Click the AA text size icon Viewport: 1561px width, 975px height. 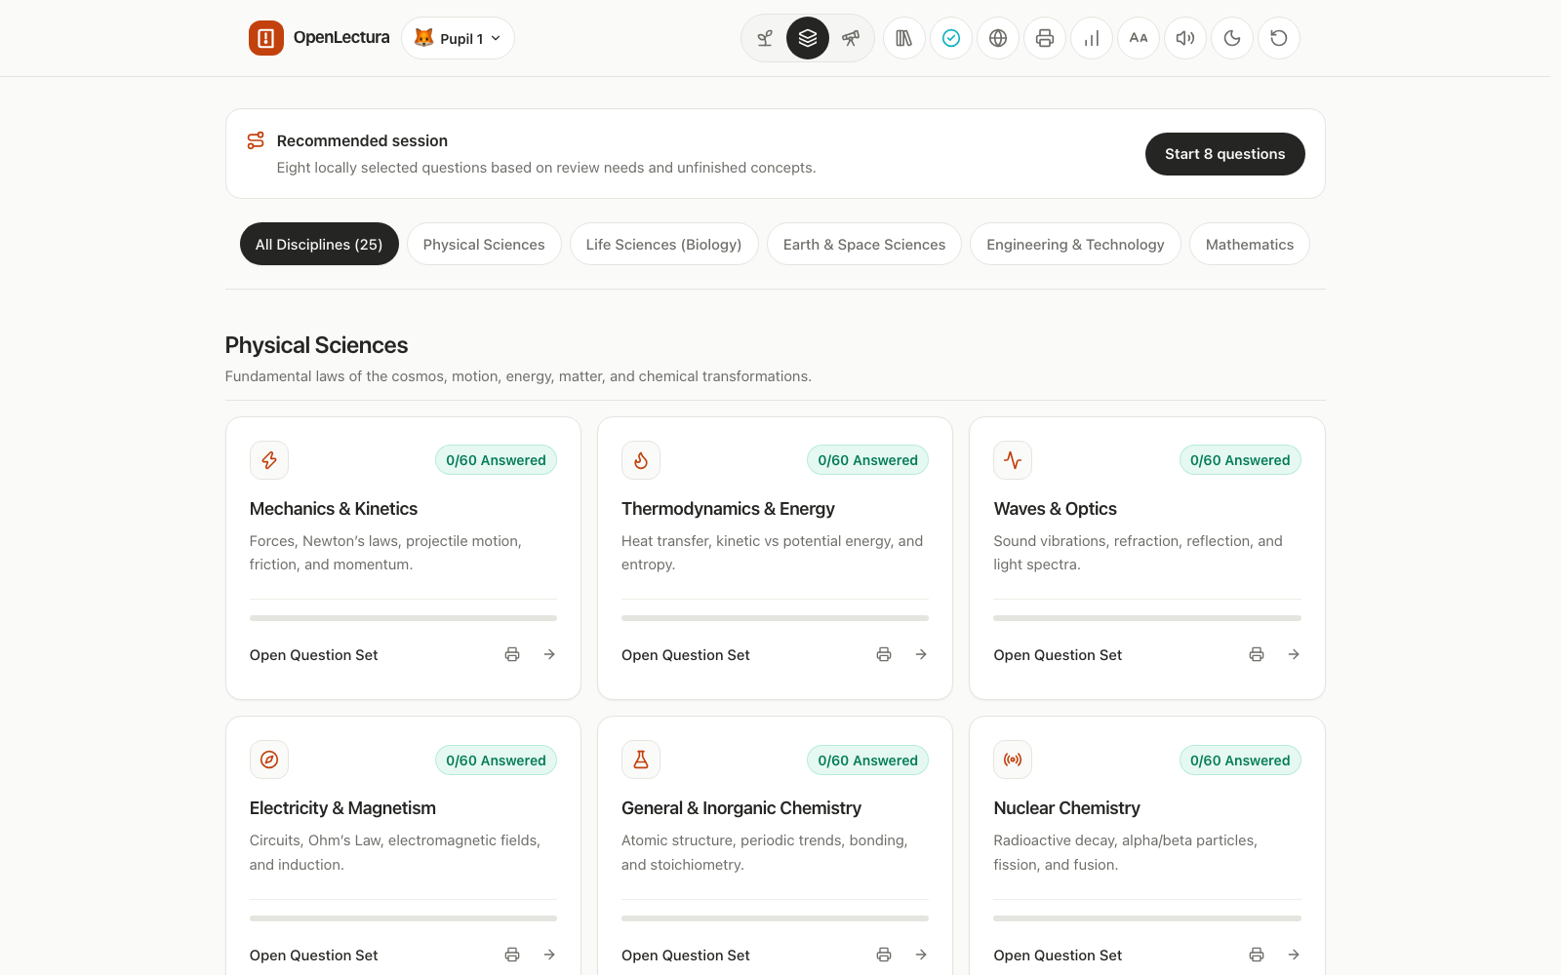point(1139,38)
